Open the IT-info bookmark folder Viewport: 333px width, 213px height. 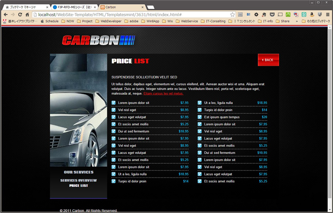(x=265, y=21)
